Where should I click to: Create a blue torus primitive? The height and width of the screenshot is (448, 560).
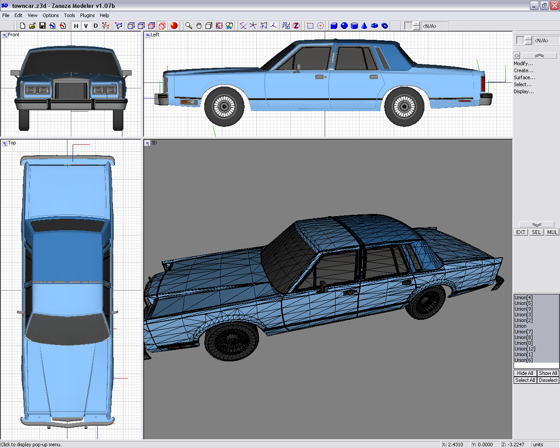point(374,26)
